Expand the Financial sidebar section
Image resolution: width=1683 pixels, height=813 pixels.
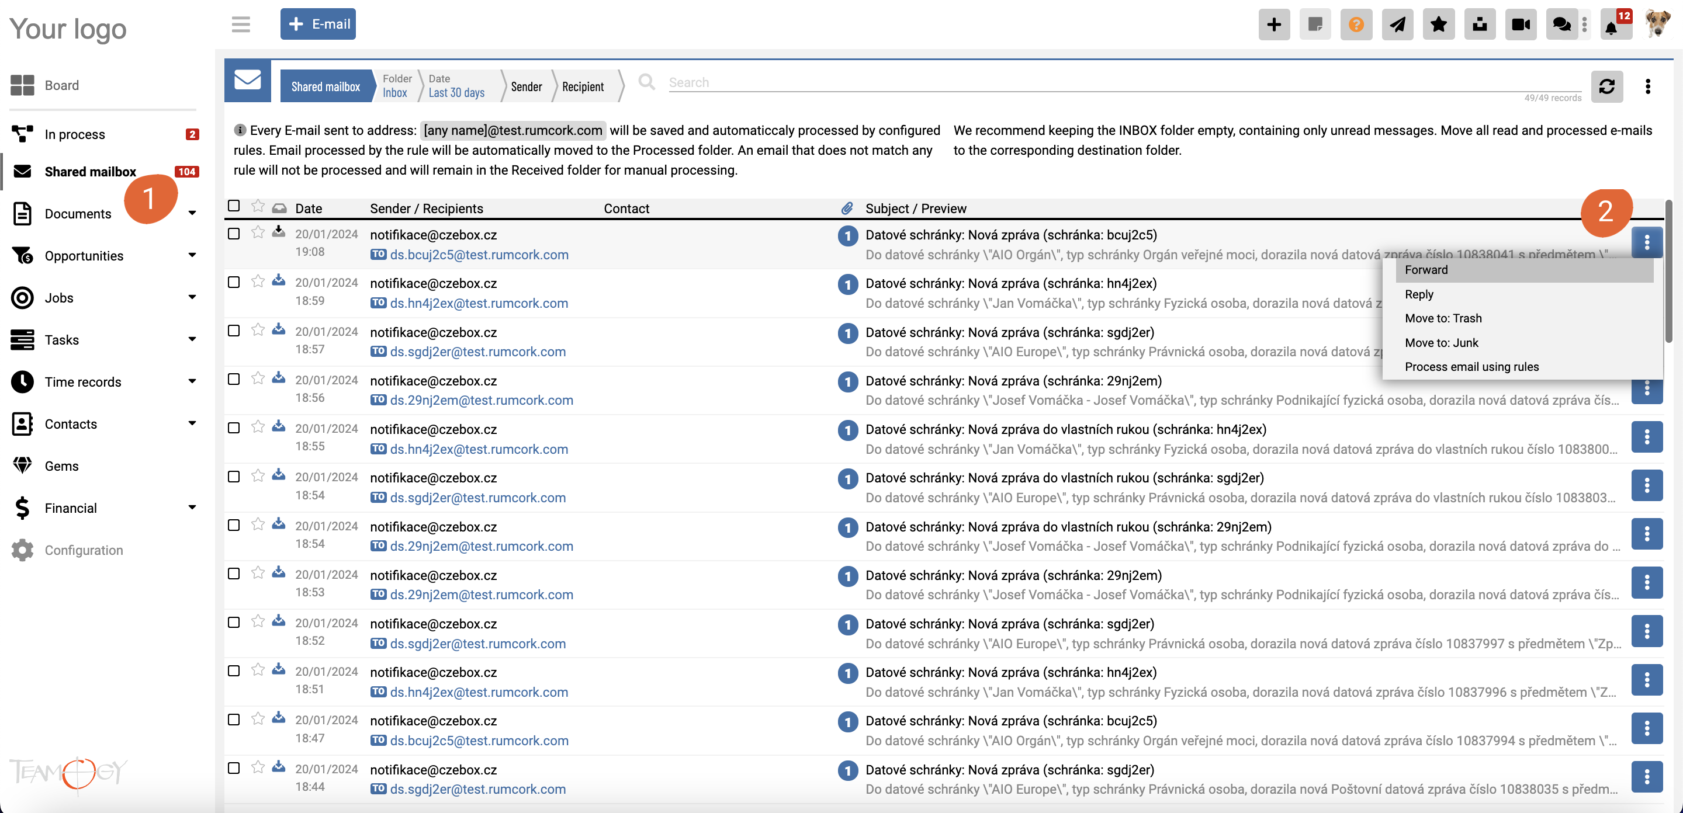click(x=192, y=508)
